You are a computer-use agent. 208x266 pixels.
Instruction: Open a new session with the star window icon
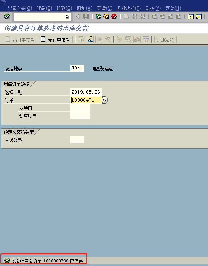coord(191,17)
